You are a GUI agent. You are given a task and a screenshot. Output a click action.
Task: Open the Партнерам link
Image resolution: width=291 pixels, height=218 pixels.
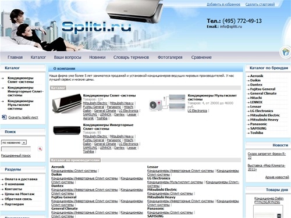pyautogui.click(x=14, y=204)
